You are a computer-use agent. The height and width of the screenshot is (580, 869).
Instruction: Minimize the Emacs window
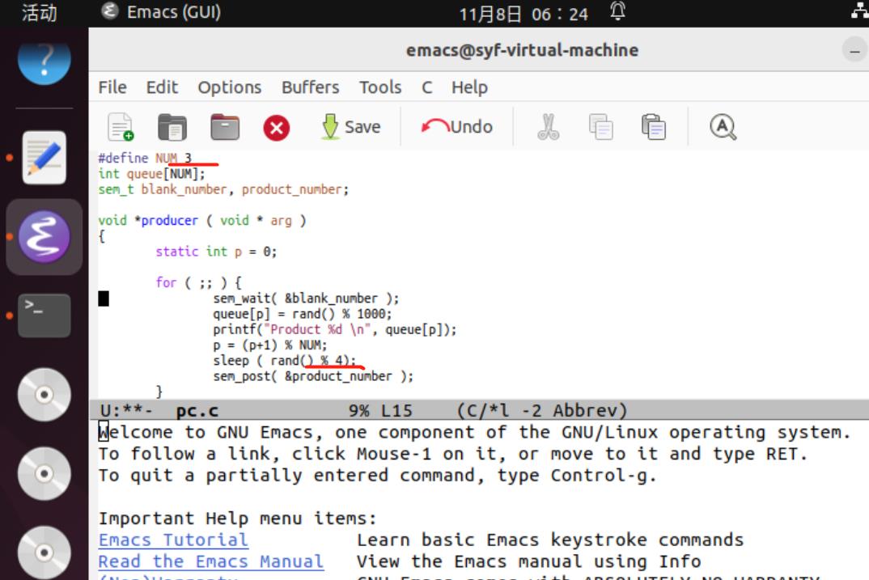tap(855, 51)
